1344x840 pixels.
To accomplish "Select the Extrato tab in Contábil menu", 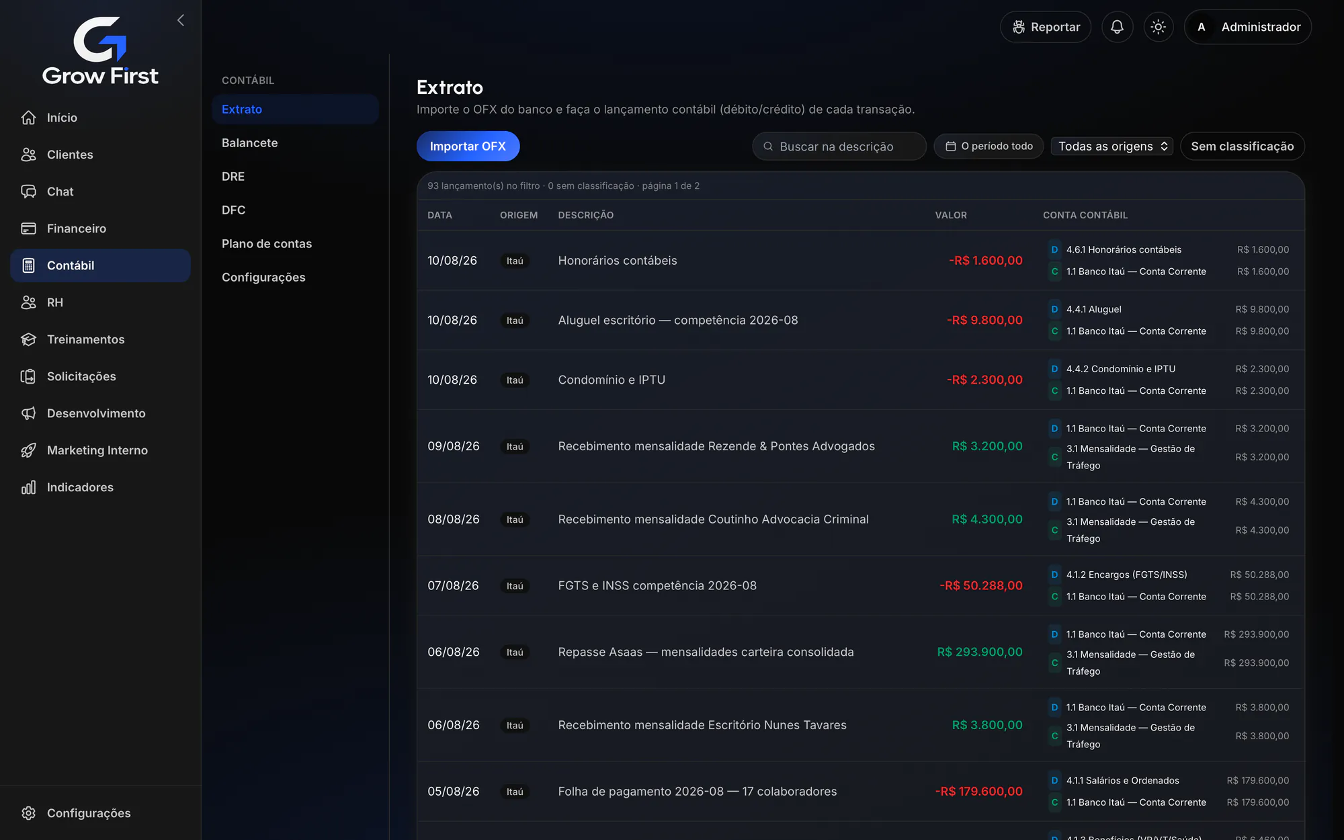I will 295,109.
